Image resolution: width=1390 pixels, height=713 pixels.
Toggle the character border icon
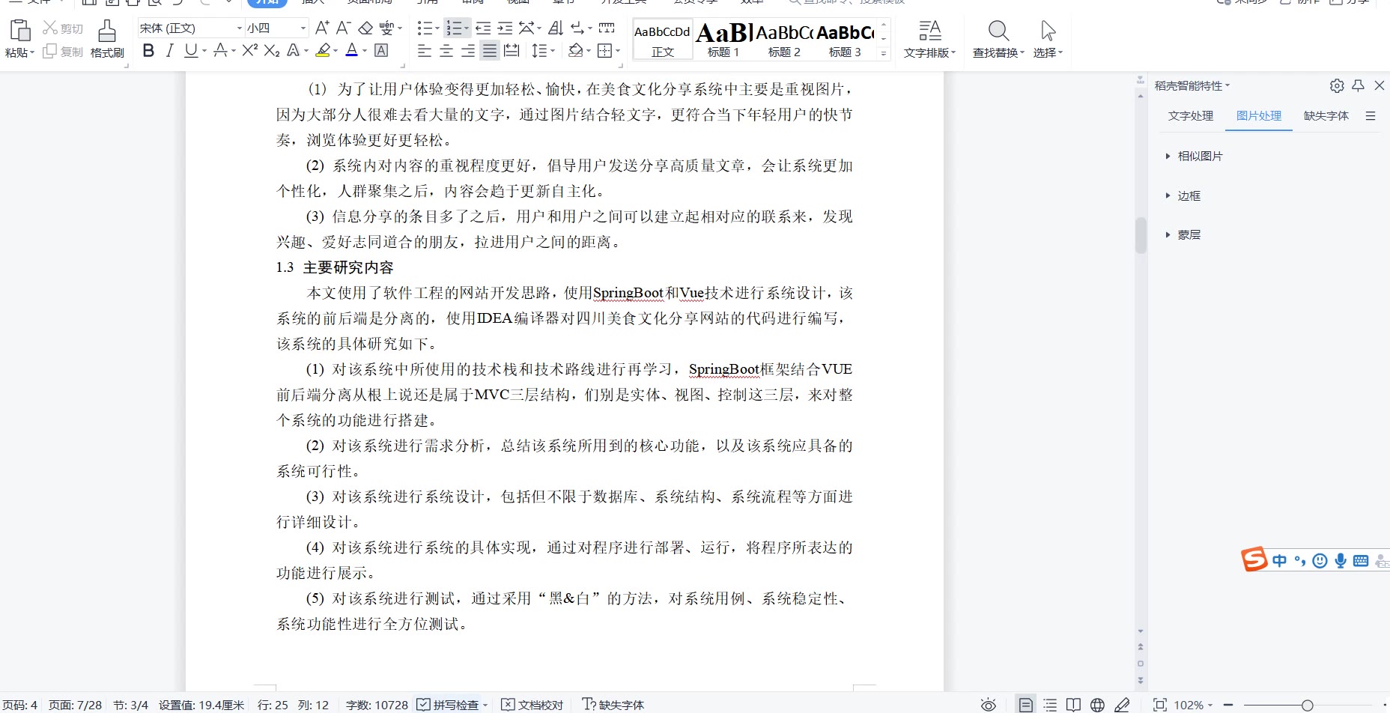pos(381,50)
